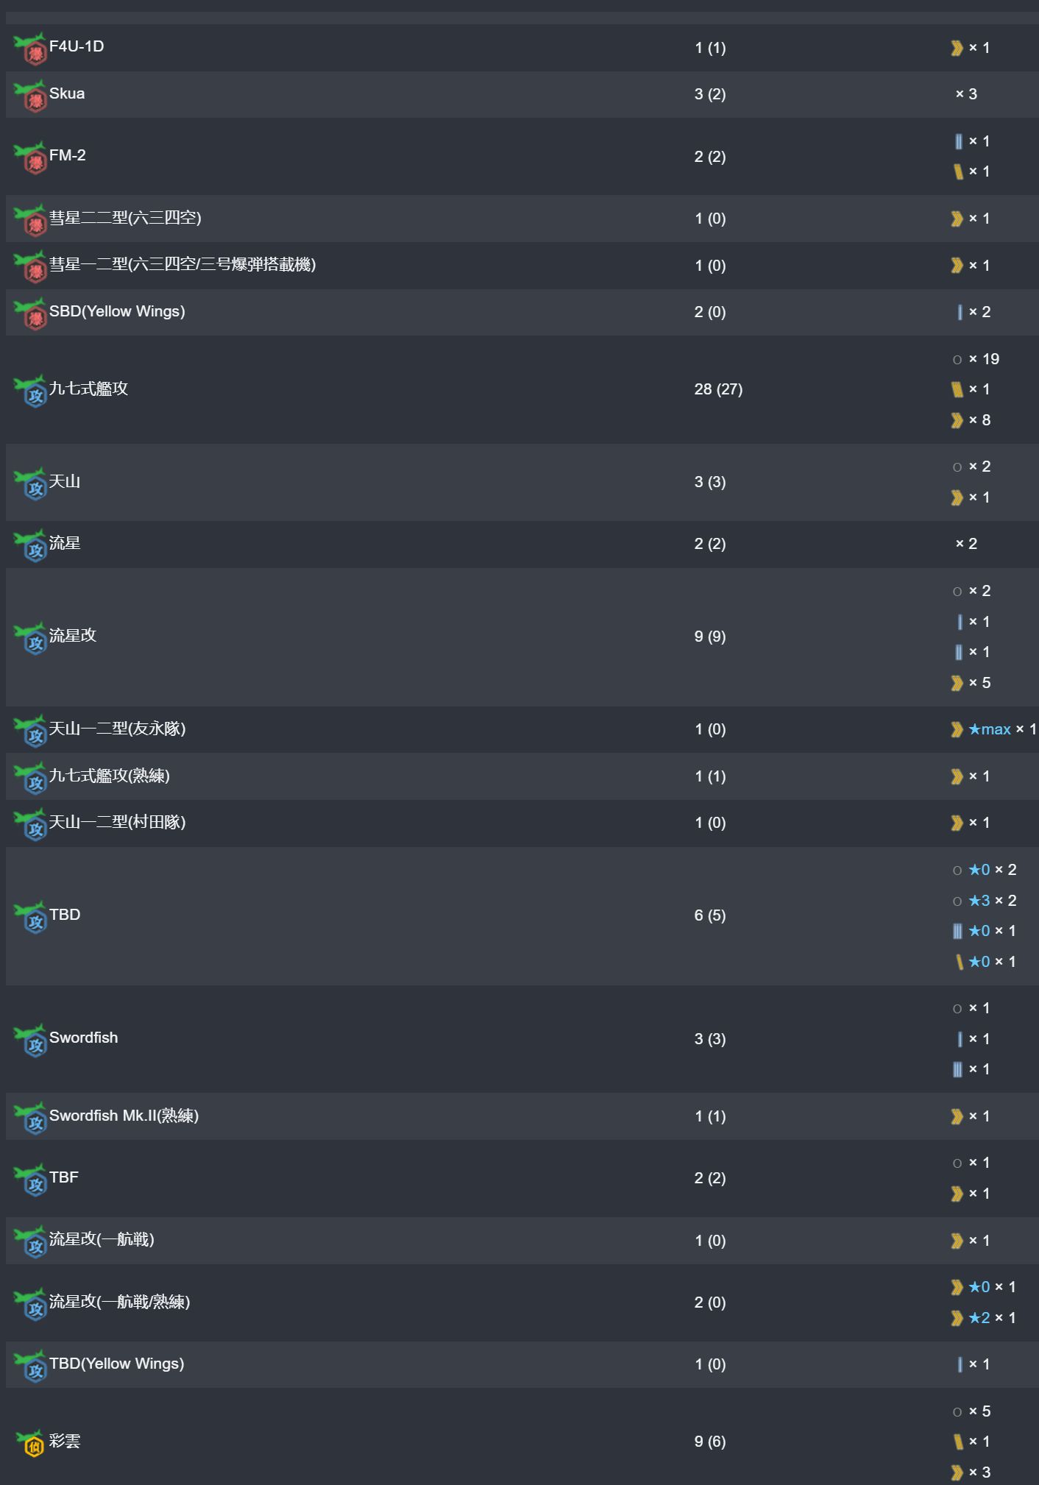Viewport: 1039px width, 1485px height.
Task: Open the TBF equipment entry
Action: (x=63, y=1177)
